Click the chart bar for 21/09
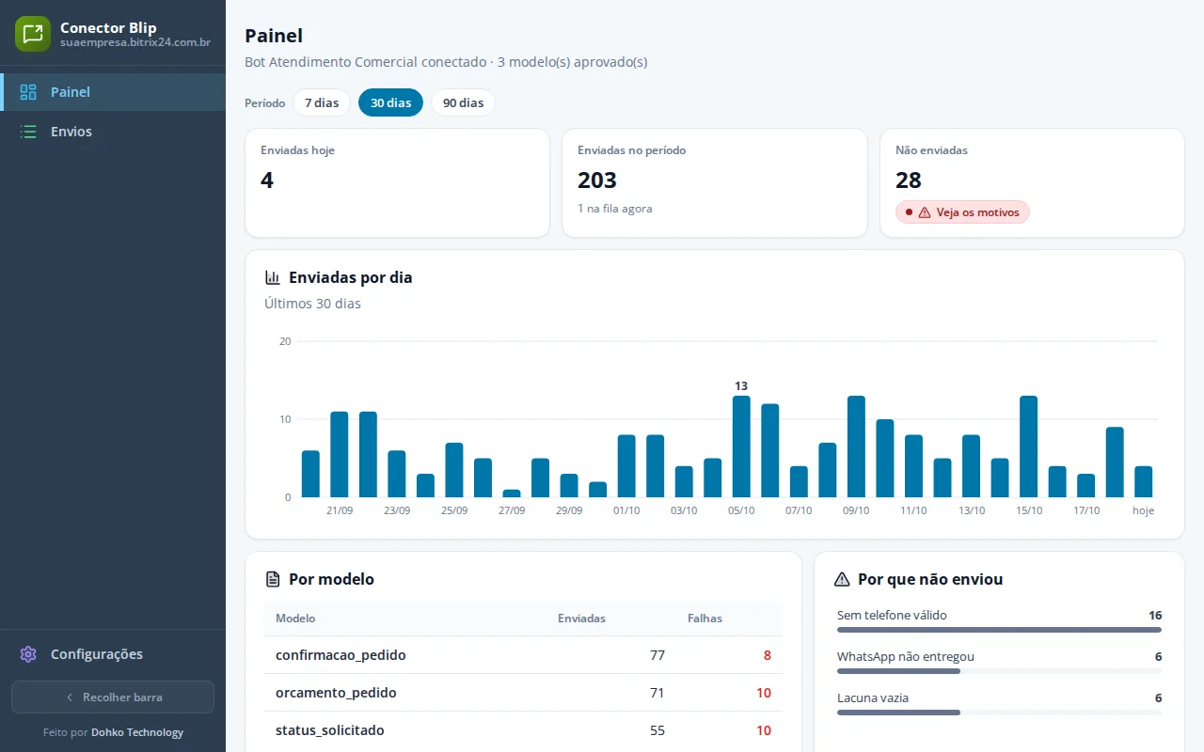Viewport: 1204px width, 752px height. point(340,454)
